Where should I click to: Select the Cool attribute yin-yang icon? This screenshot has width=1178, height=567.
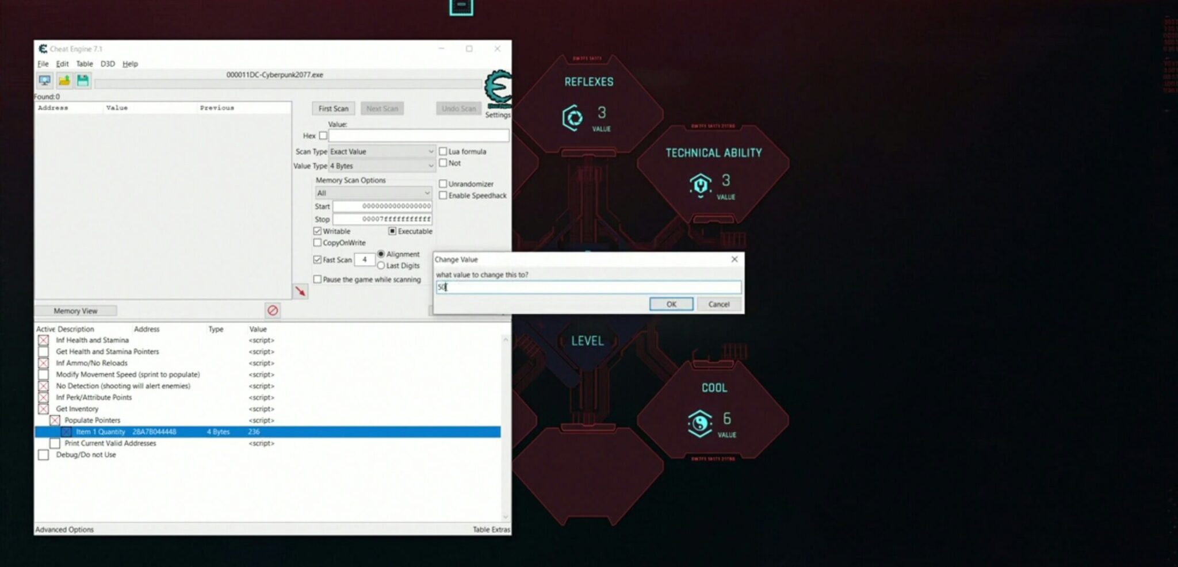[x=700, y=424]
